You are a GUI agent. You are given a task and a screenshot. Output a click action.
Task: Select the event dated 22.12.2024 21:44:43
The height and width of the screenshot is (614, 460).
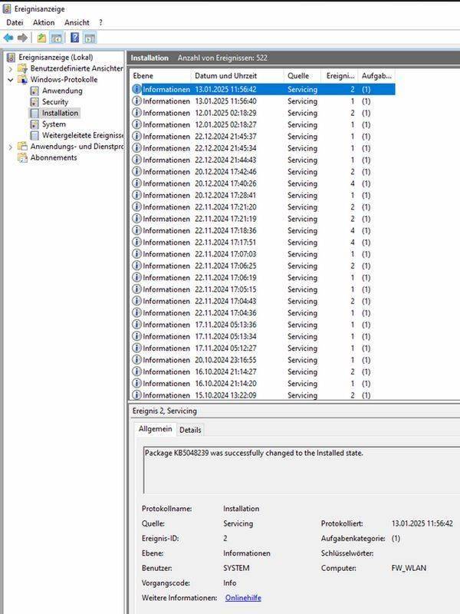[x=263, y=160]
